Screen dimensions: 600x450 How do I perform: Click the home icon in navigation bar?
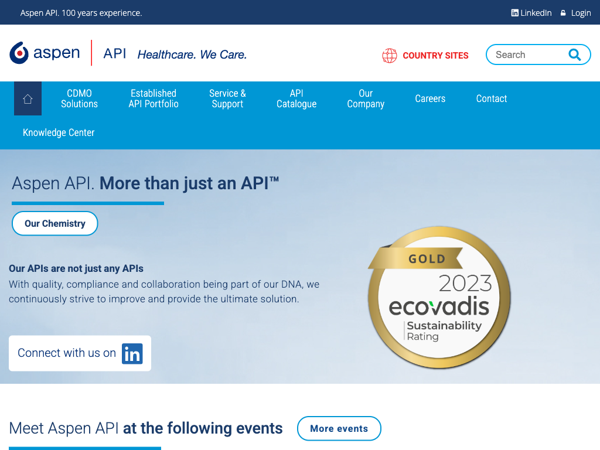pyautogui.click(x=28, y=98)
